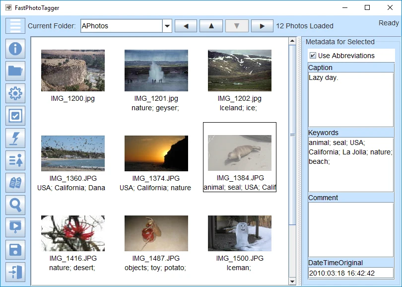
Task: Click the lightning quick-tag icon
Action: point(16,138)
